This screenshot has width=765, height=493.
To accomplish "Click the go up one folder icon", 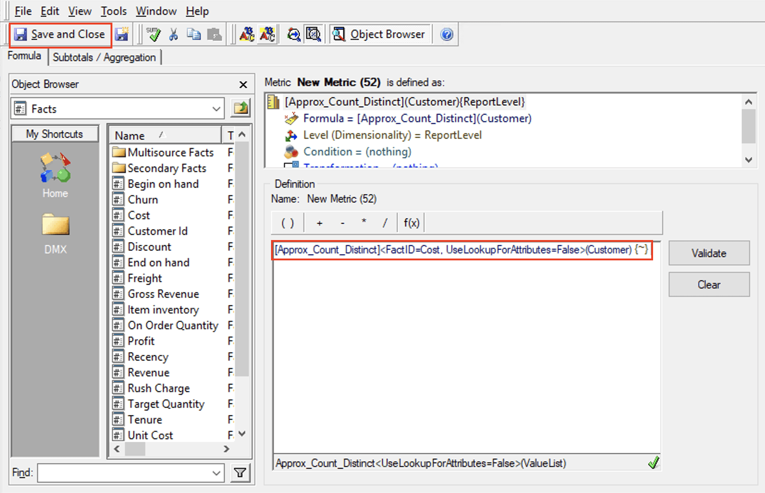I will (241, 109).
